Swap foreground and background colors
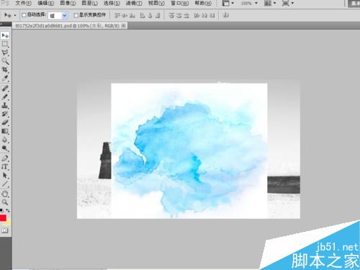The width and height of the screenshot is (360, 270). 8,210
